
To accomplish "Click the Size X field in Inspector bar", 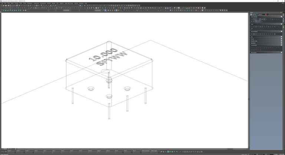I will click(38, 152).
